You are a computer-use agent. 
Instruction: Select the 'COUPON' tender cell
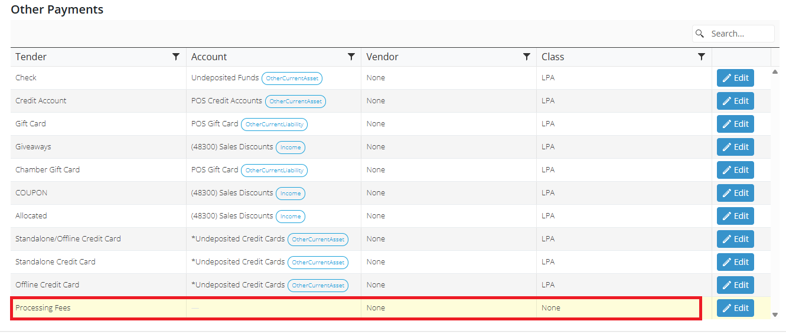98,193
